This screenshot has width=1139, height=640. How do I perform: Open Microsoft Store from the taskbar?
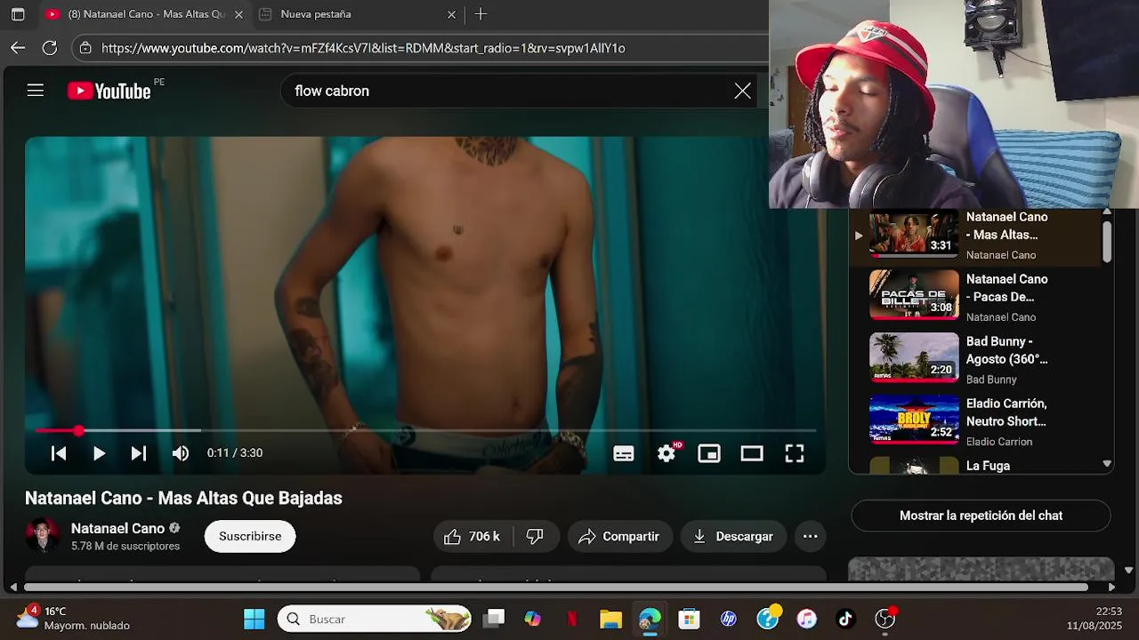(x=689, y=619)
